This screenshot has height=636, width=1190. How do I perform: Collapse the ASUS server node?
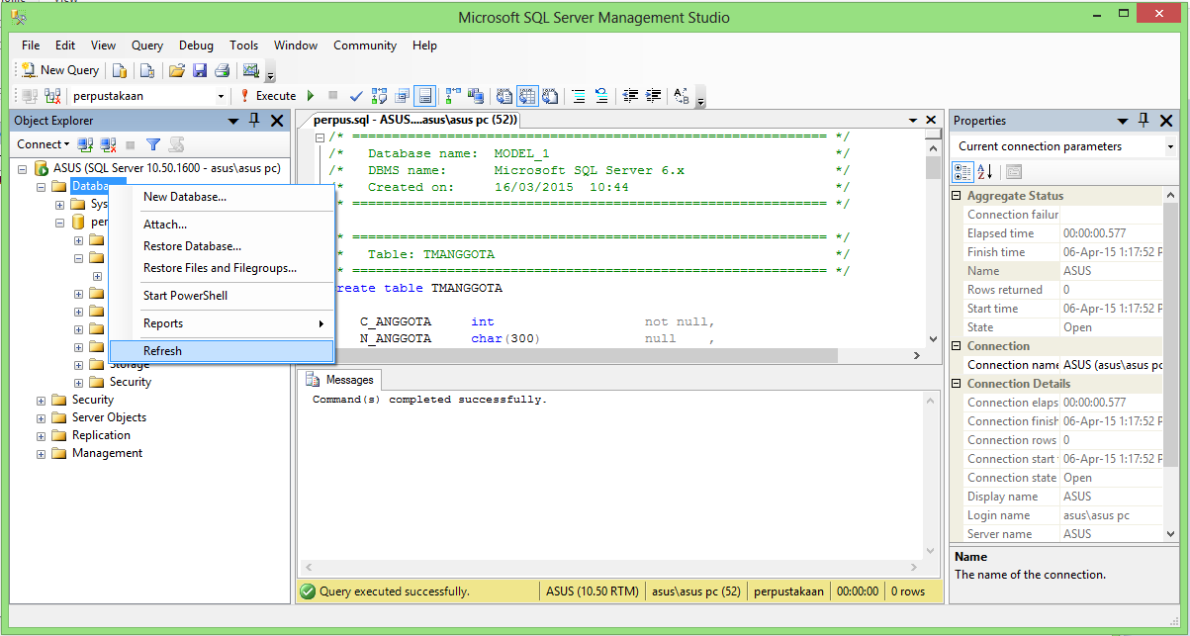click(x=23, y=168)
